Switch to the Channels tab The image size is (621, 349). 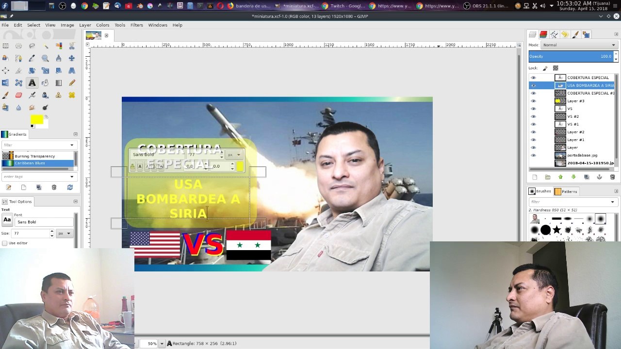[x=543, y=34]
